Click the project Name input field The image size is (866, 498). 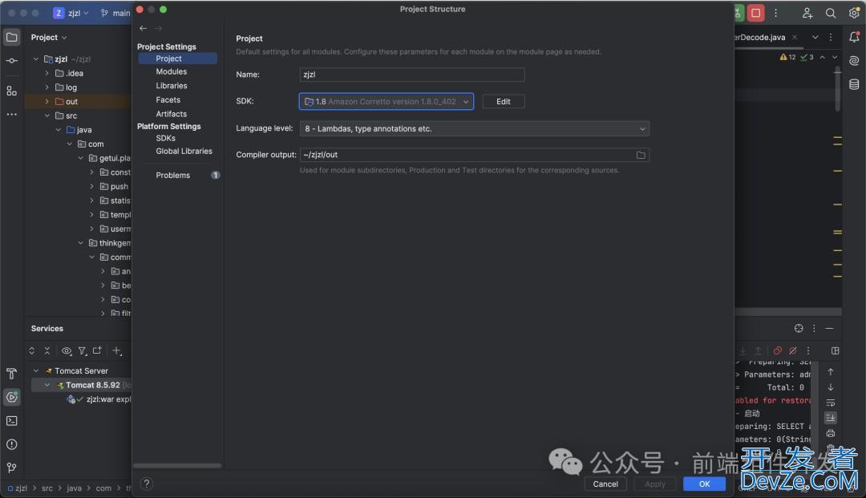[x=411, y=75]
